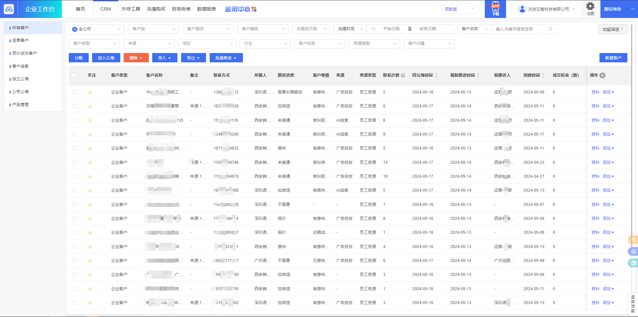This screenshot has width=638, height=317.
Task: Click 收起筛选 button
Action: (613, 29)
